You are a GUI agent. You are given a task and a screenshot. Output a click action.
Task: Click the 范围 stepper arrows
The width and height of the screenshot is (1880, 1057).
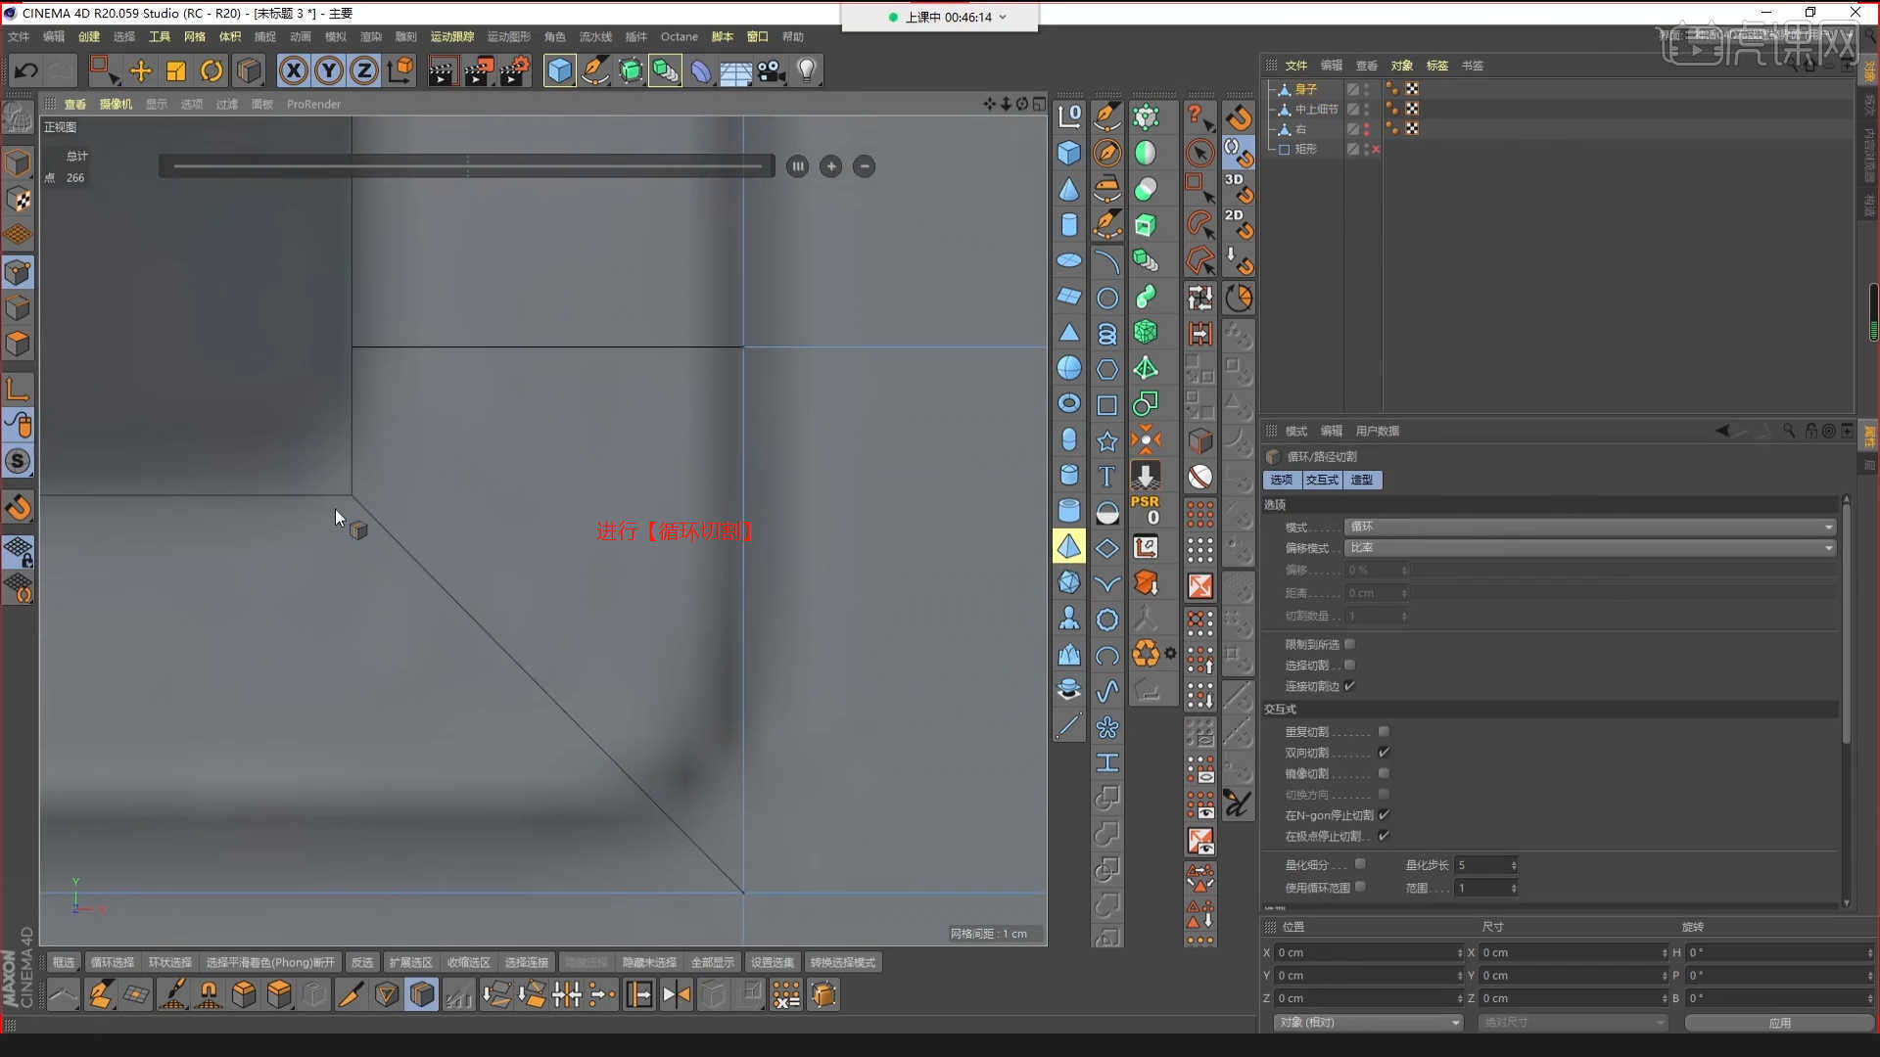coord(1514,889)
